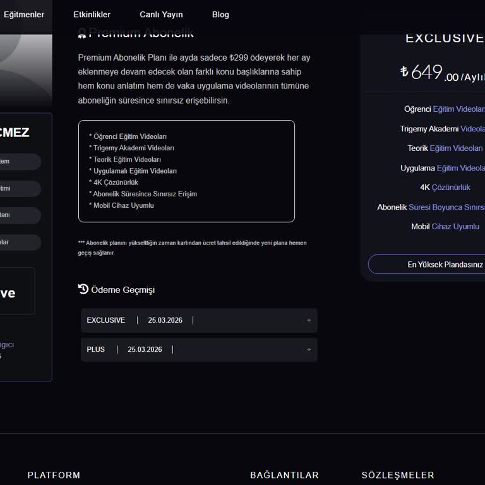Open Canlı Yayın section
Viewport: 485px width, 485px height.
pyautogui.click(x=161, y=15)
